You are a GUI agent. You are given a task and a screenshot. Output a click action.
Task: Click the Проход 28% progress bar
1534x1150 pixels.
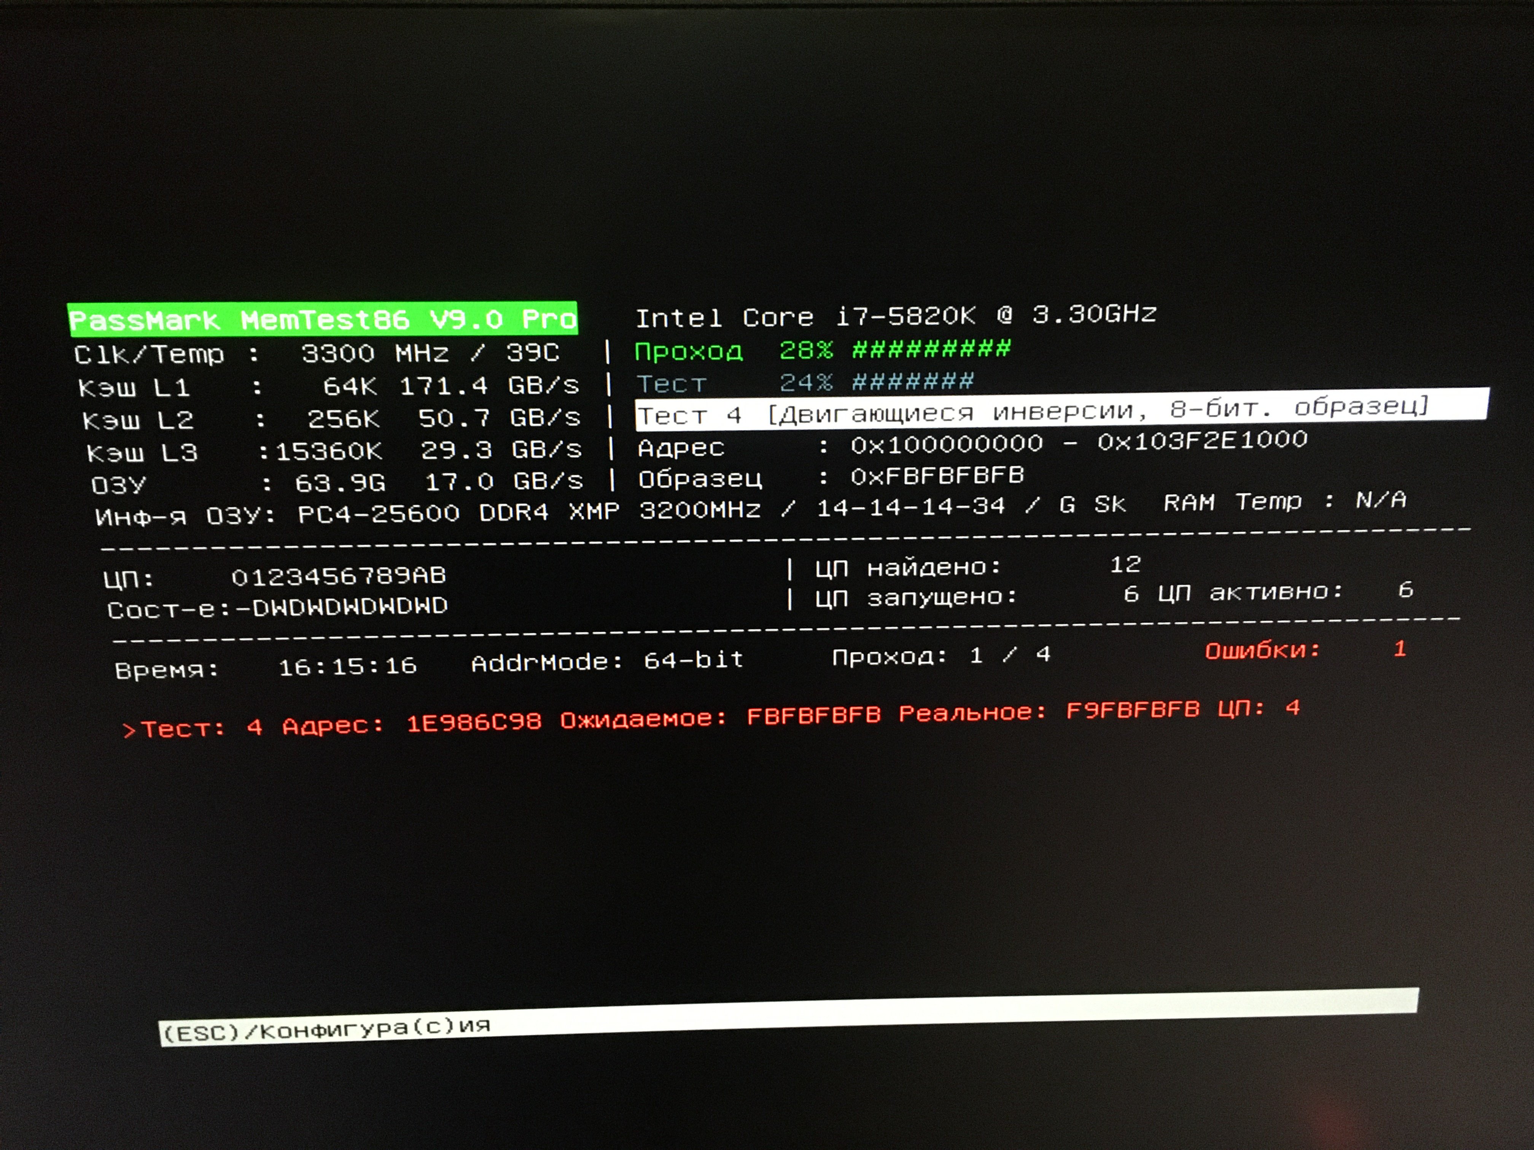pyautogui.click(x=931, y=349)
